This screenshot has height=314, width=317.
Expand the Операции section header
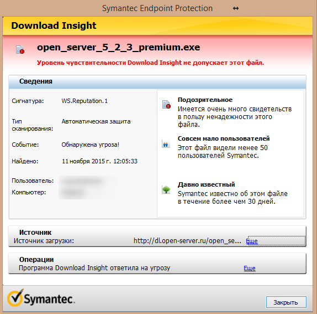pos(36,259)
